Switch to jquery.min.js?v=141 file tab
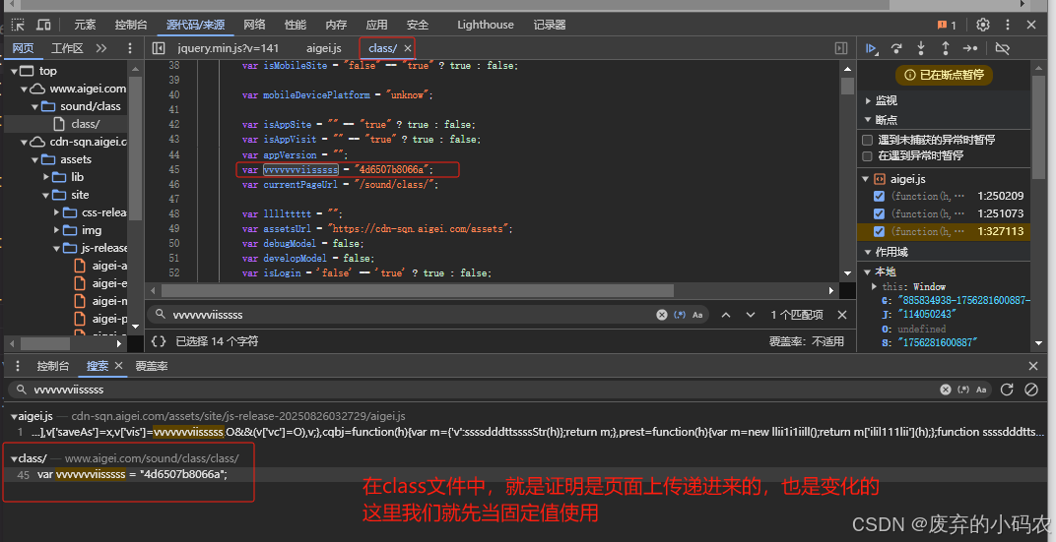 [228, 48]
